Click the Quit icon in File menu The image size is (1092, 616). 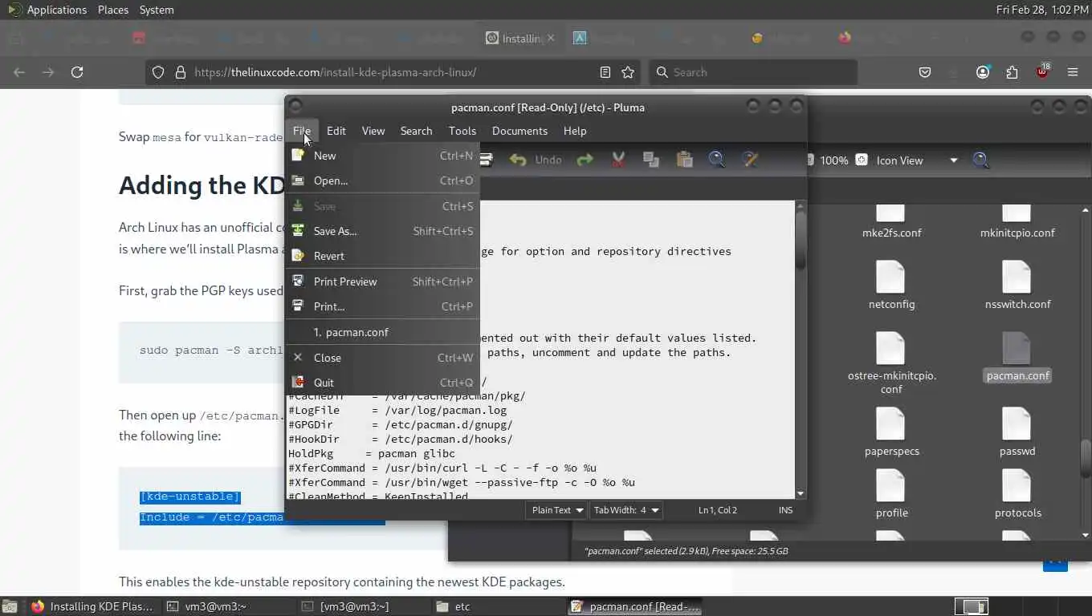(x=298, y=383)
